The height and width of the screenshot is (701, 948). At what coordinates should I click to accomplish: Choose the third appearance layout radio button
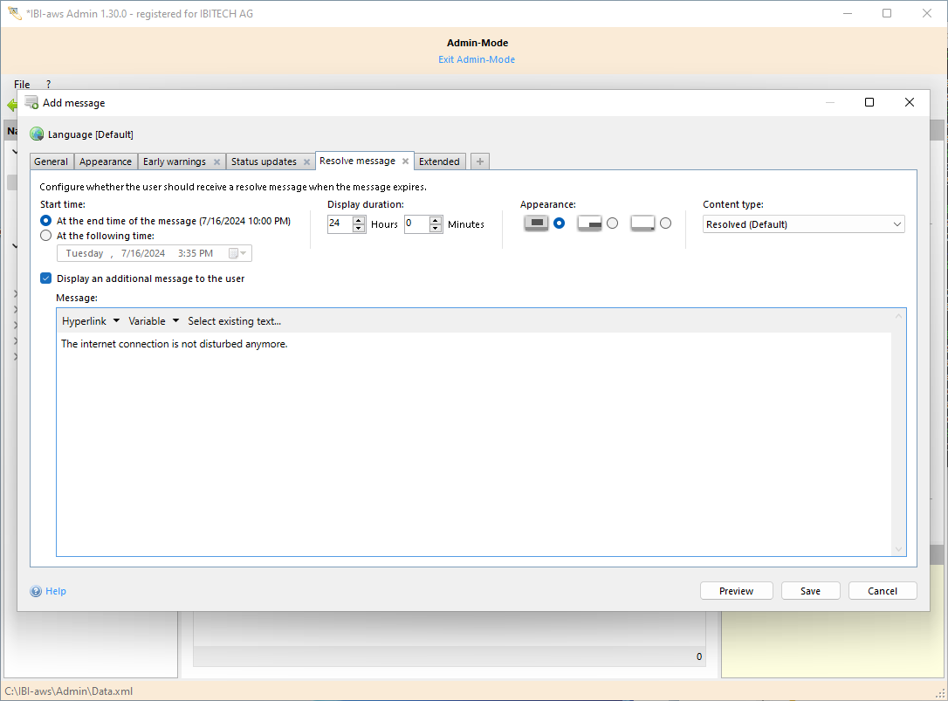coord(665,223)
